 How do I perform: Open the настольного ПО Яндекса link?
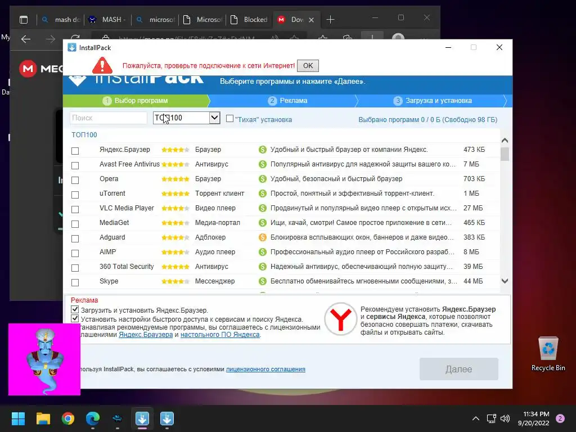[x=220, y=335]
